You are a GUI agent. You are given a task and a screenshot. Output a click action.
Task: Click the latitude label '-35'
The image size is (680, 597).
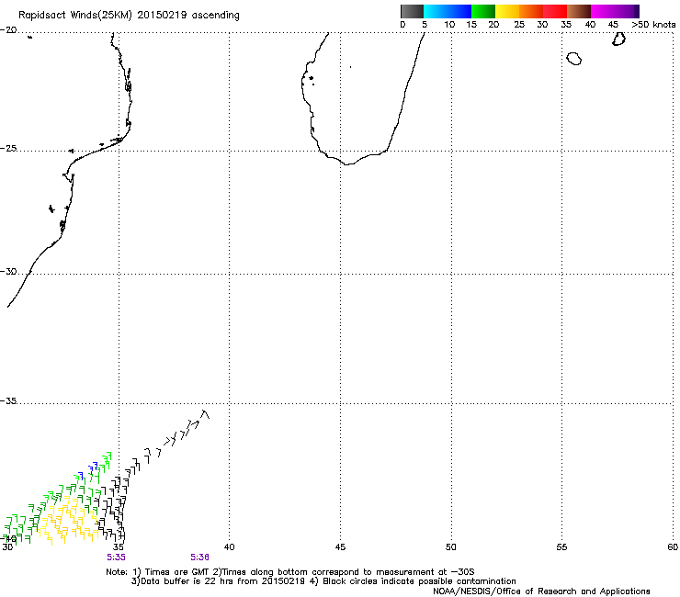pos(8,401)
